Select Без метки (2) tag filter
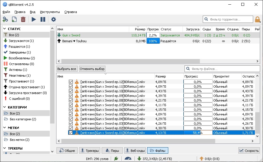Image resolution: width=263 pixels, height=162 pixels. pyautogui.click(x=26, y=139)
